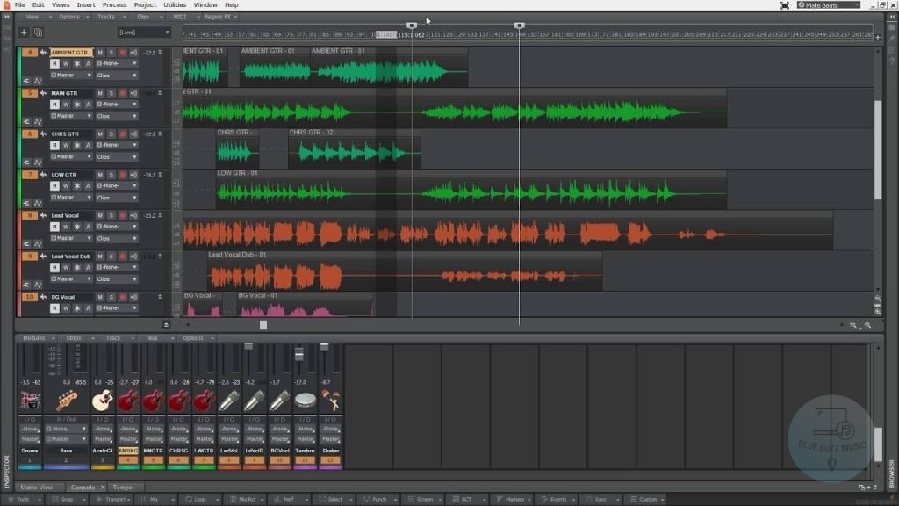Switch to the Tempo tab

pyautogui.click(x=124, y=487)
